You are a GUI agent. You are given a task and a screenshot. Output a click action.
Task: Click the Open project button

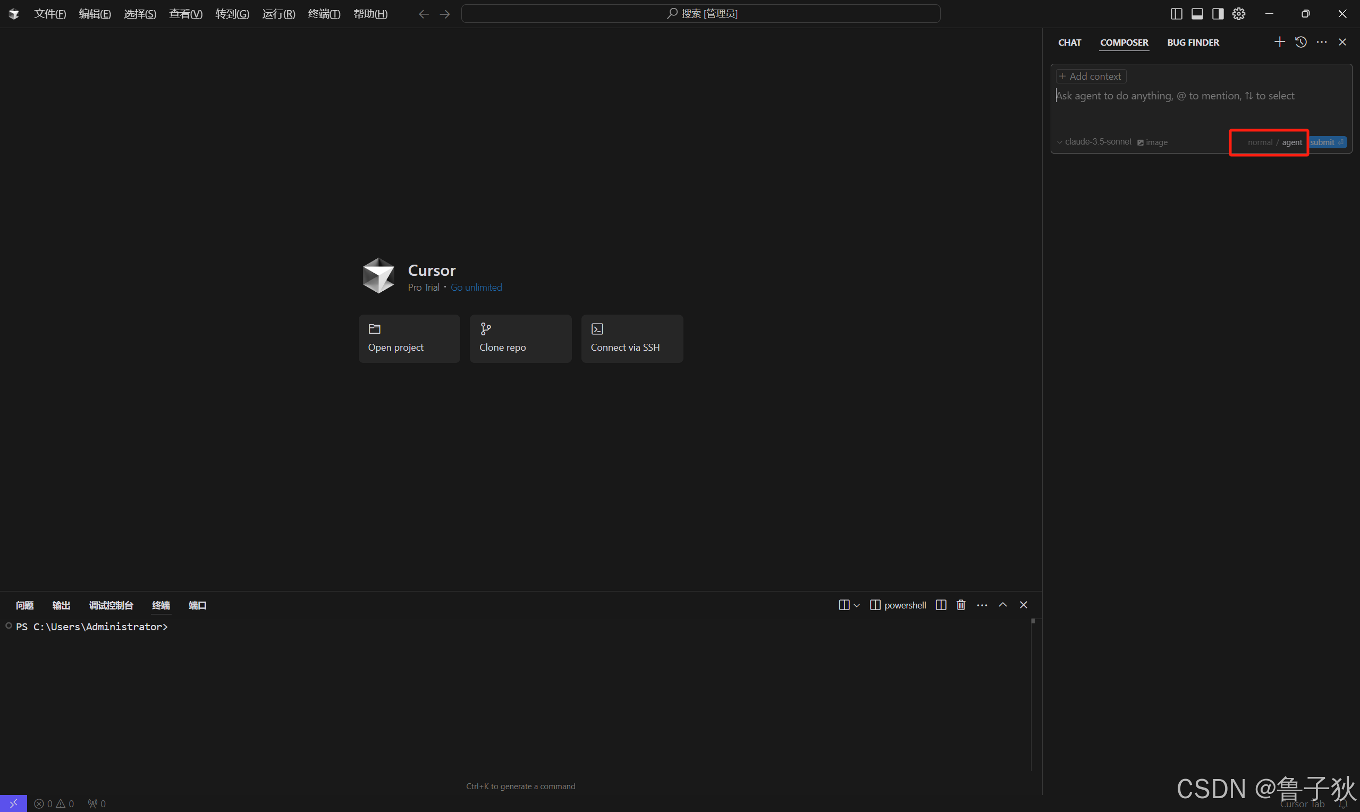click(x=409, y=338)
